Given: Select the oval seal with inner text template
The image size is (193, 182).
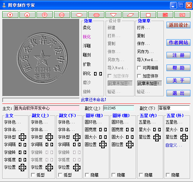Looking at the screenshot, I should (x=96, y=15).
